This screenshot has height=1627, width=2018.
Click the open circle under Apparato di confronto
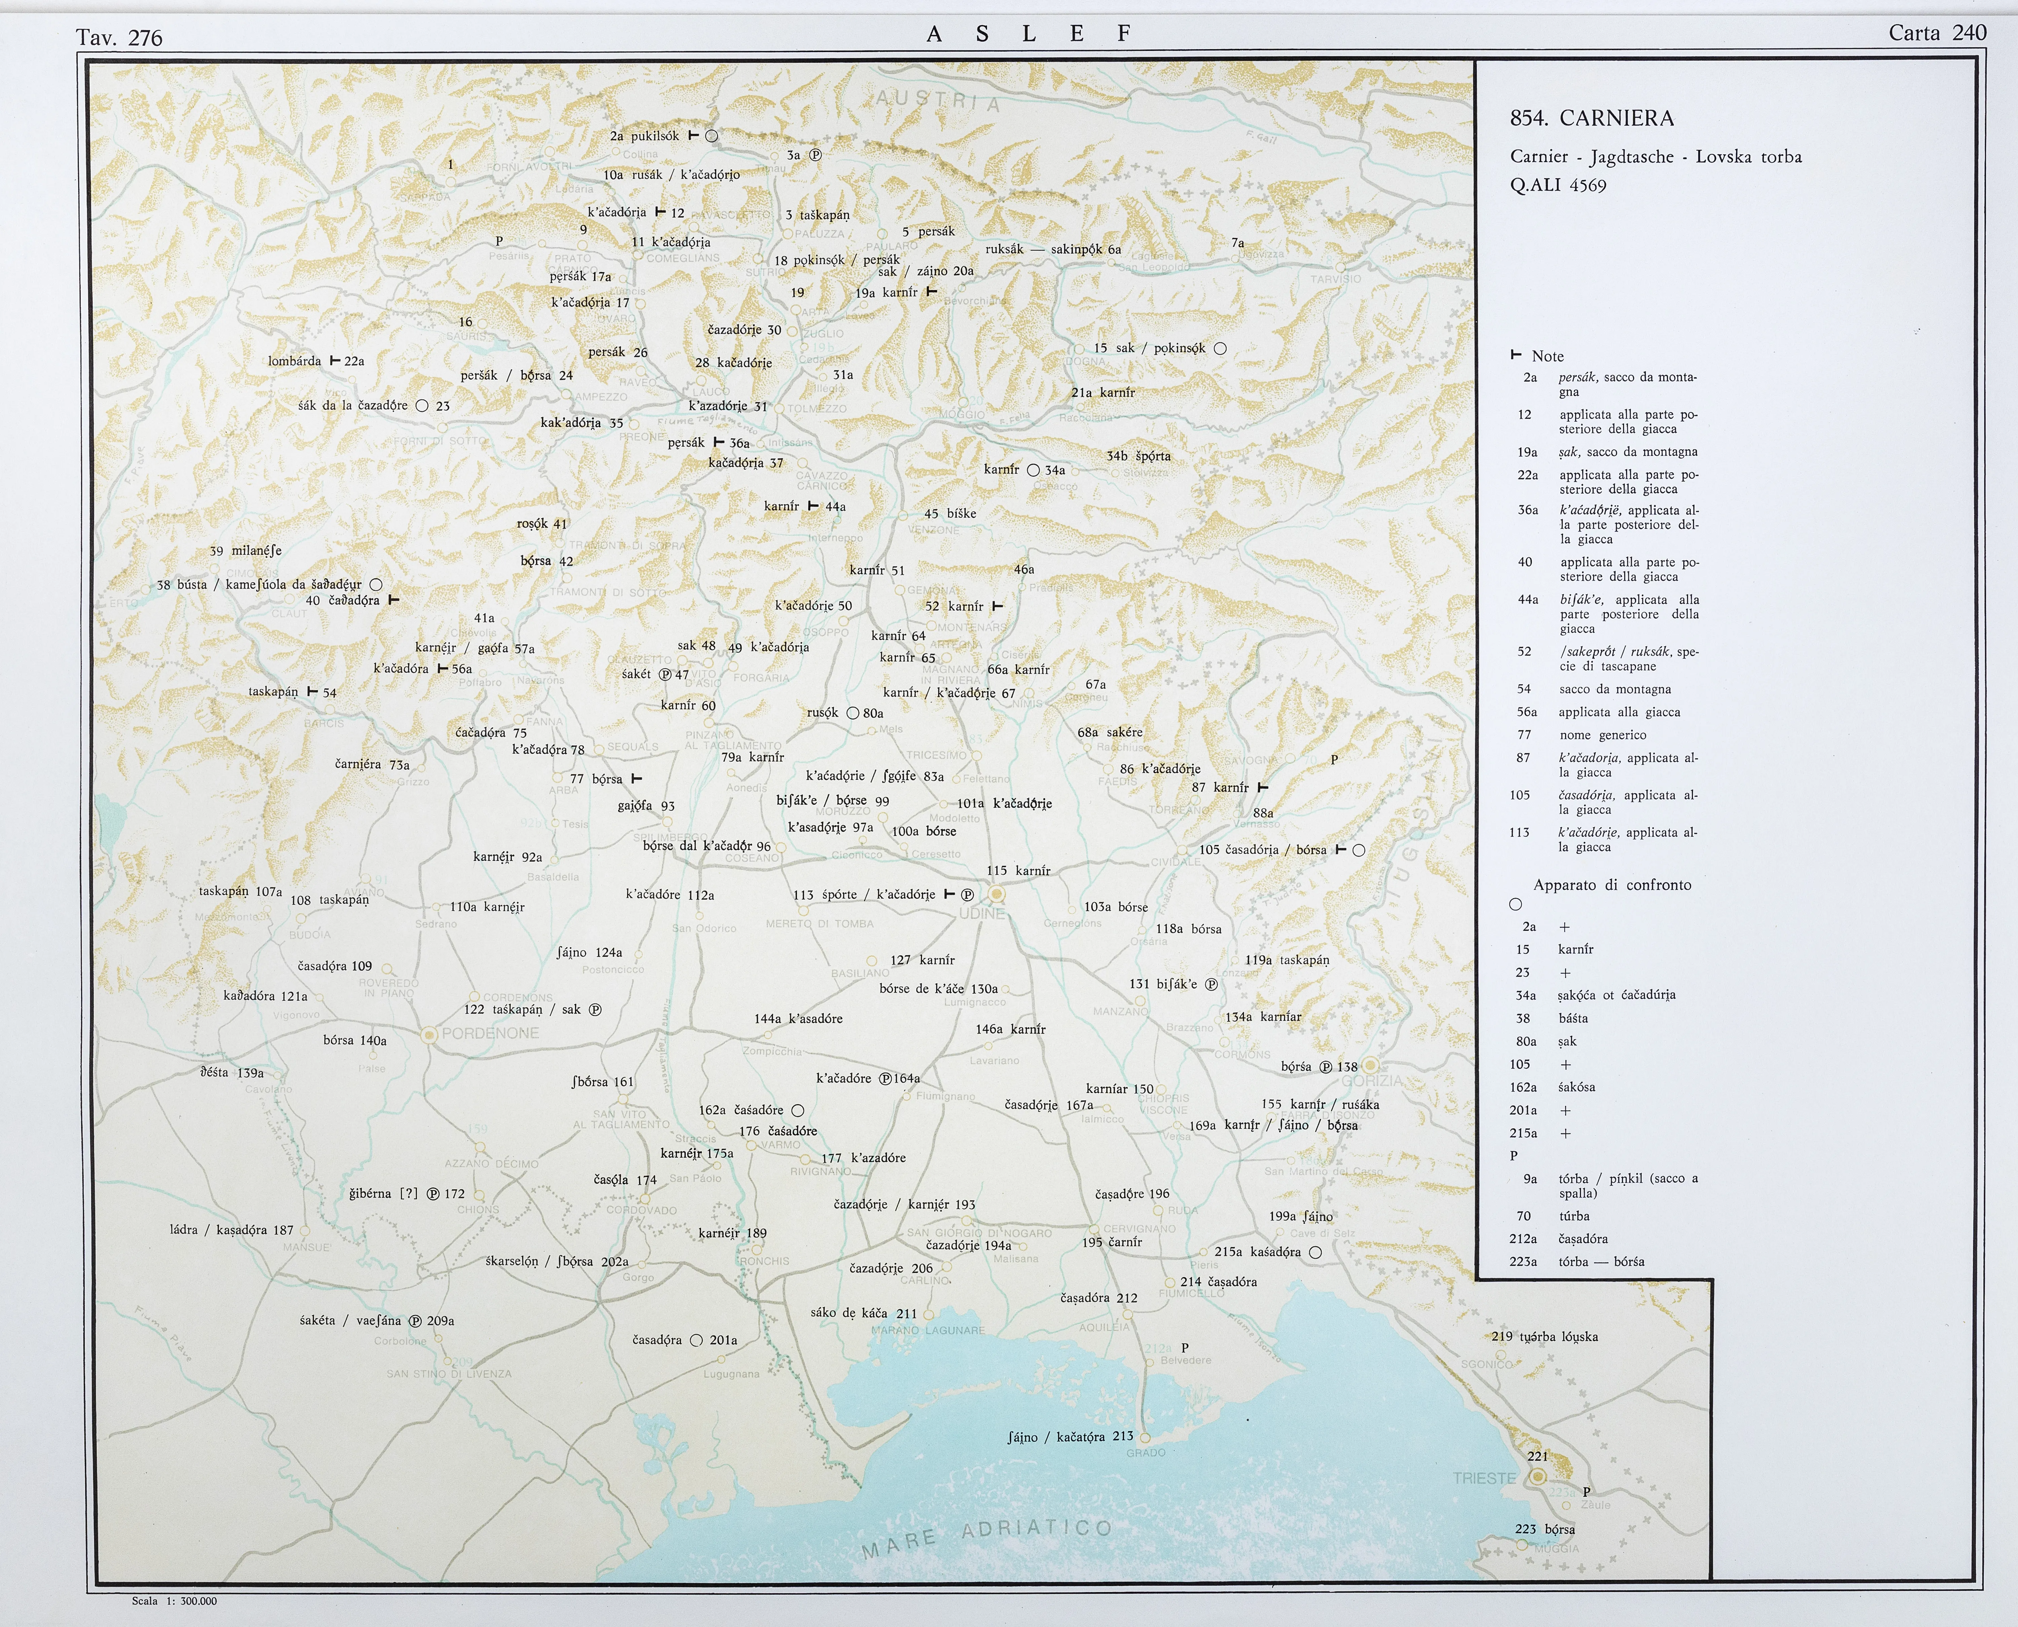click(x=1516, y=904)
